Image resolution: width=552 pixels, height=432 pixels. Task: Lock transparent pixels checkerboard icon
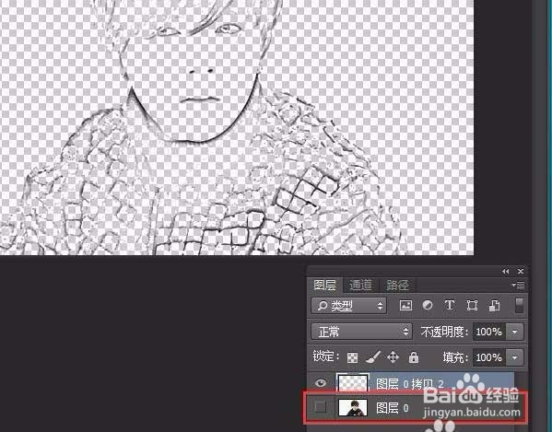pos(352,357)
